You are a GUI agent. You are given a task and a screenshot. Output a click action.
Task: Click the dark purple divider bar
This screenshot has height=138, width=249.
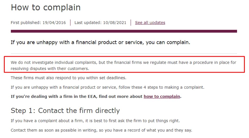pos(124,31)
